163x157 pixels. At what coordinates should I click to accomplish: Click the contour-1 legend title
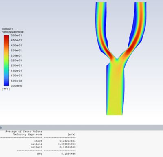pyautogui.click(x=7, y=29)
